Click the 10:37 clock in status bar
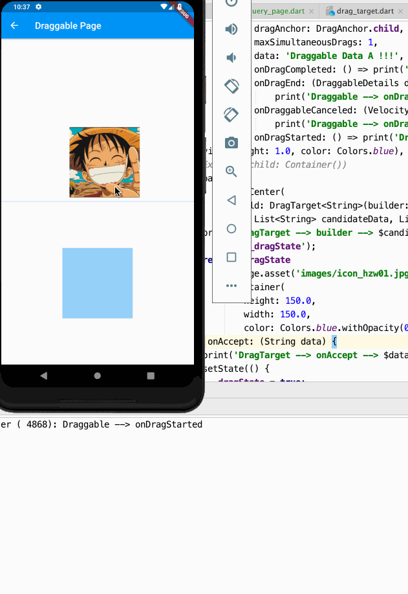Screen dimensions: 408x594 coord(21,7)
